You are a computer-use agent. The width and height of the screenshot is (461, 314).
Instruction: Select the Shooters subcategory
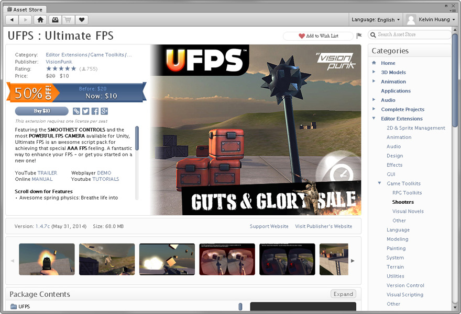pyautogui.click(x=403, y=202)
